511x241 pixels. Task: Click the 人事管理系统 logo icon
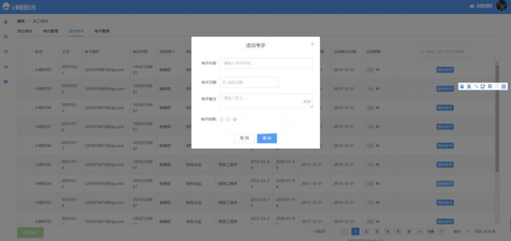click(x=6, y=6)
